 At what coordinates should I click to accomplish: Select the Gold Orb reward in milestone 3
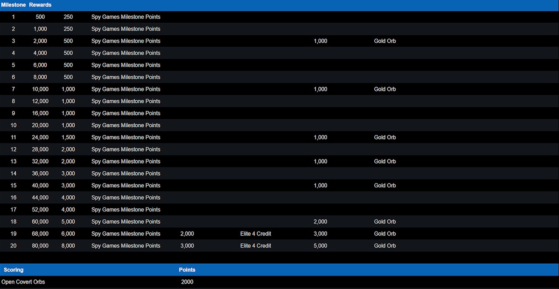(x=385, y=41)
